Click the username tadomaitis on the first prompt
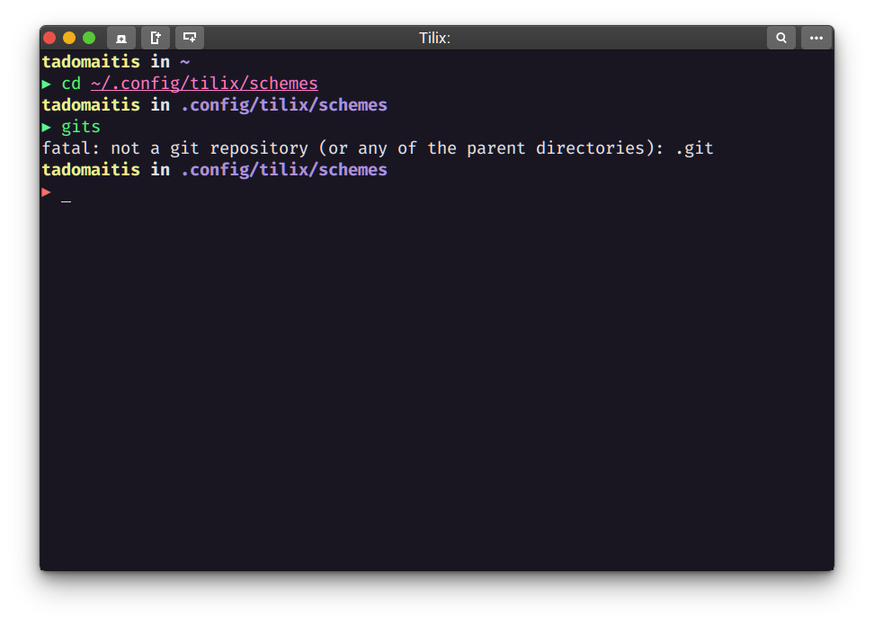Image resolution: width=874 pixels, height=625 pixels. point(90,61)
